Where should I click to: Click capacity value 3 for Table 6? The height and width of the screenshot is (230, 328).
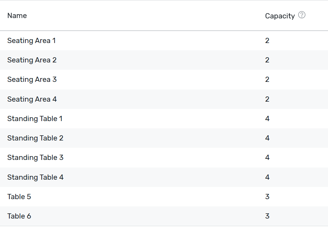pos(267,216)
